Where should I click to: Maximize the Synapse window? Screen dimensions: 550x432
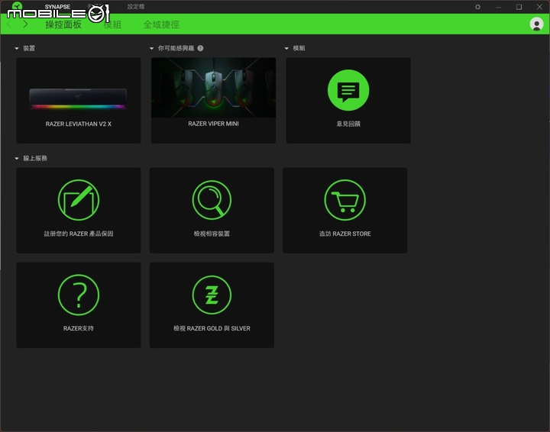pos(519,7)
